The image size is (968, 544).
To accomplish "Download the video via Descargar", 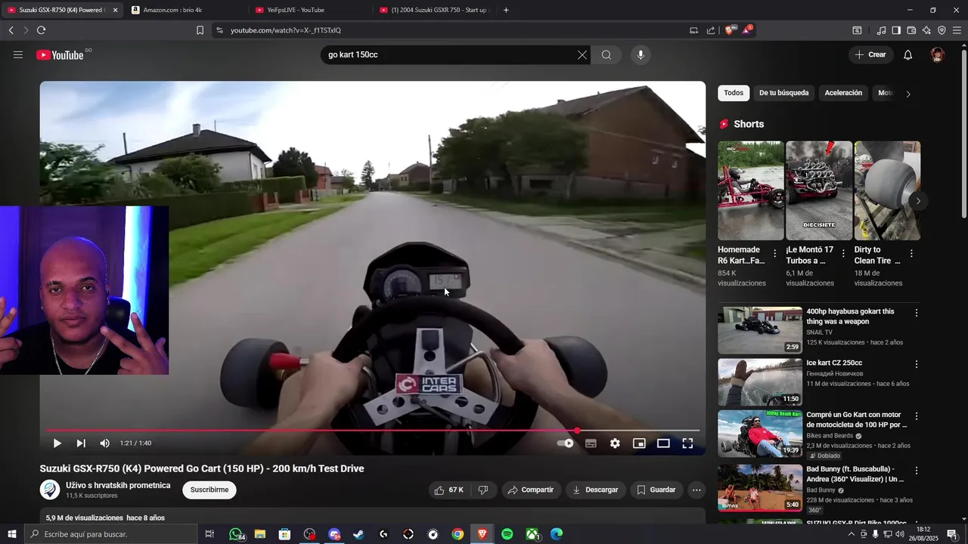I will pyautogui.click(x=595, y=490).
